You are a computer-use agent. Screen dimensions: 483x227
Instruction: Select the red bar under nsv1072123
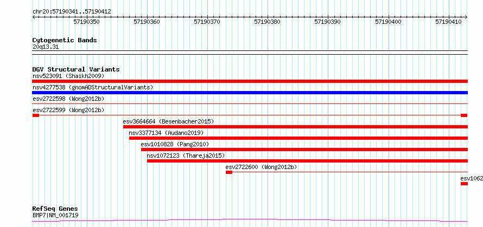point(307,161)
